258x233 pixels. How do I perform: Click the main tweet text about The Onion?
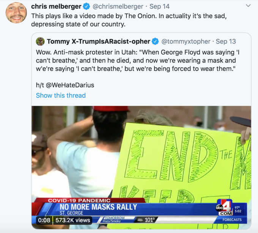129,20
